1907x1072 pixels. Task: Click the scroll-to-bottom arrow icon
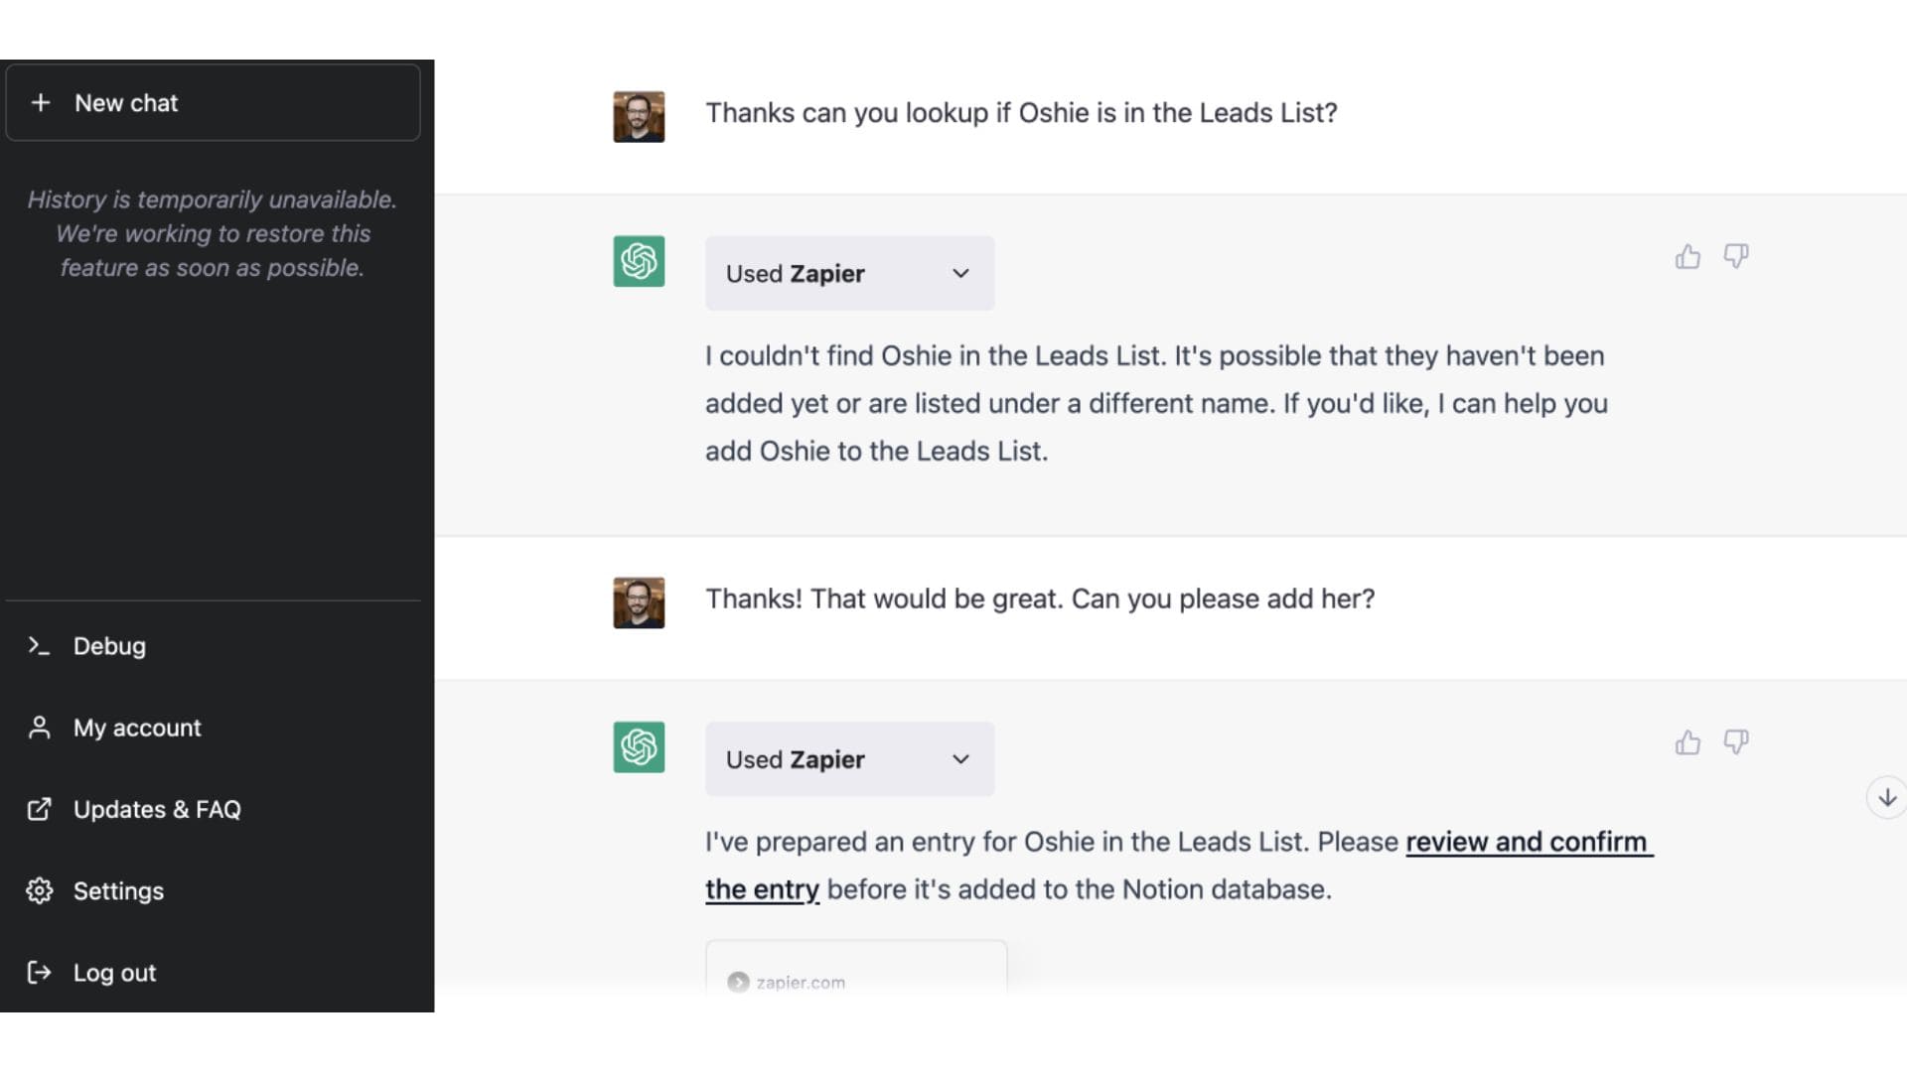pos(1887,798)
